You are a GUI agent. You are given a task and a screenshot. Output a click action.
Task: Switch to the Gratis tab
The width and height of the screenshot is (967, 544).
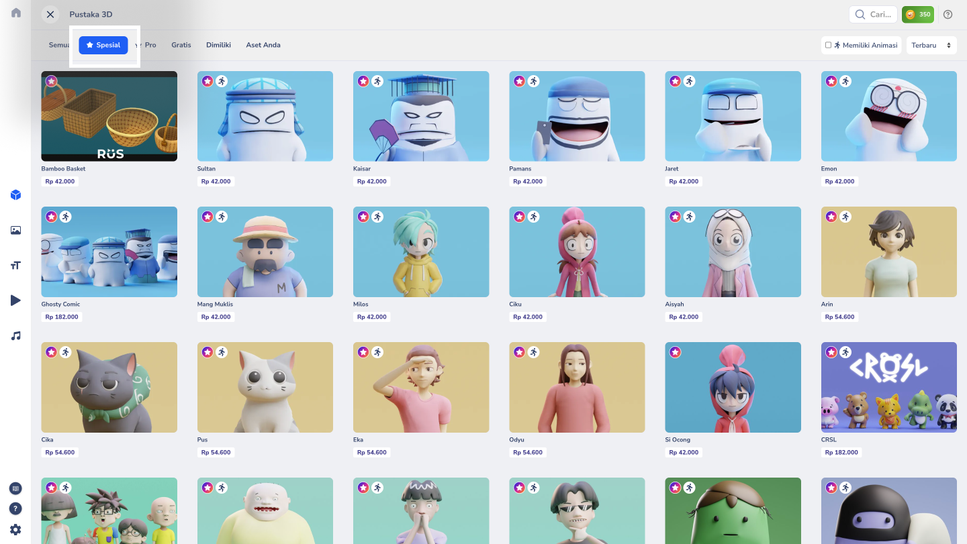click(x=181, y=45)
